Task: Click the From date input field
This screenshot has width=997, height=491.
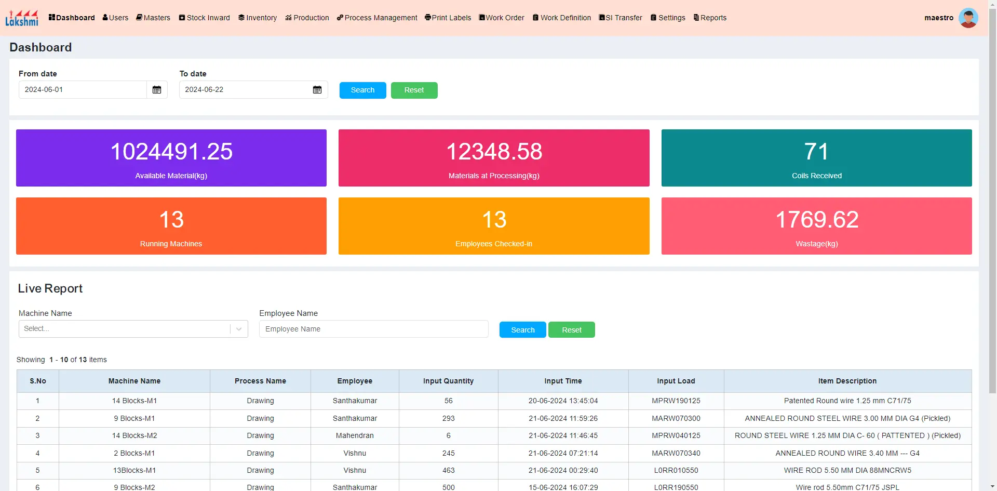Action: click(83, 90)
